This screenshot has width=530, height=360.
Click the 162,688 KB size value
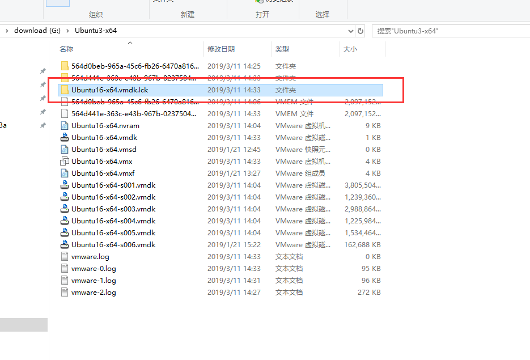pyautogui.click(x=362, y=245)
